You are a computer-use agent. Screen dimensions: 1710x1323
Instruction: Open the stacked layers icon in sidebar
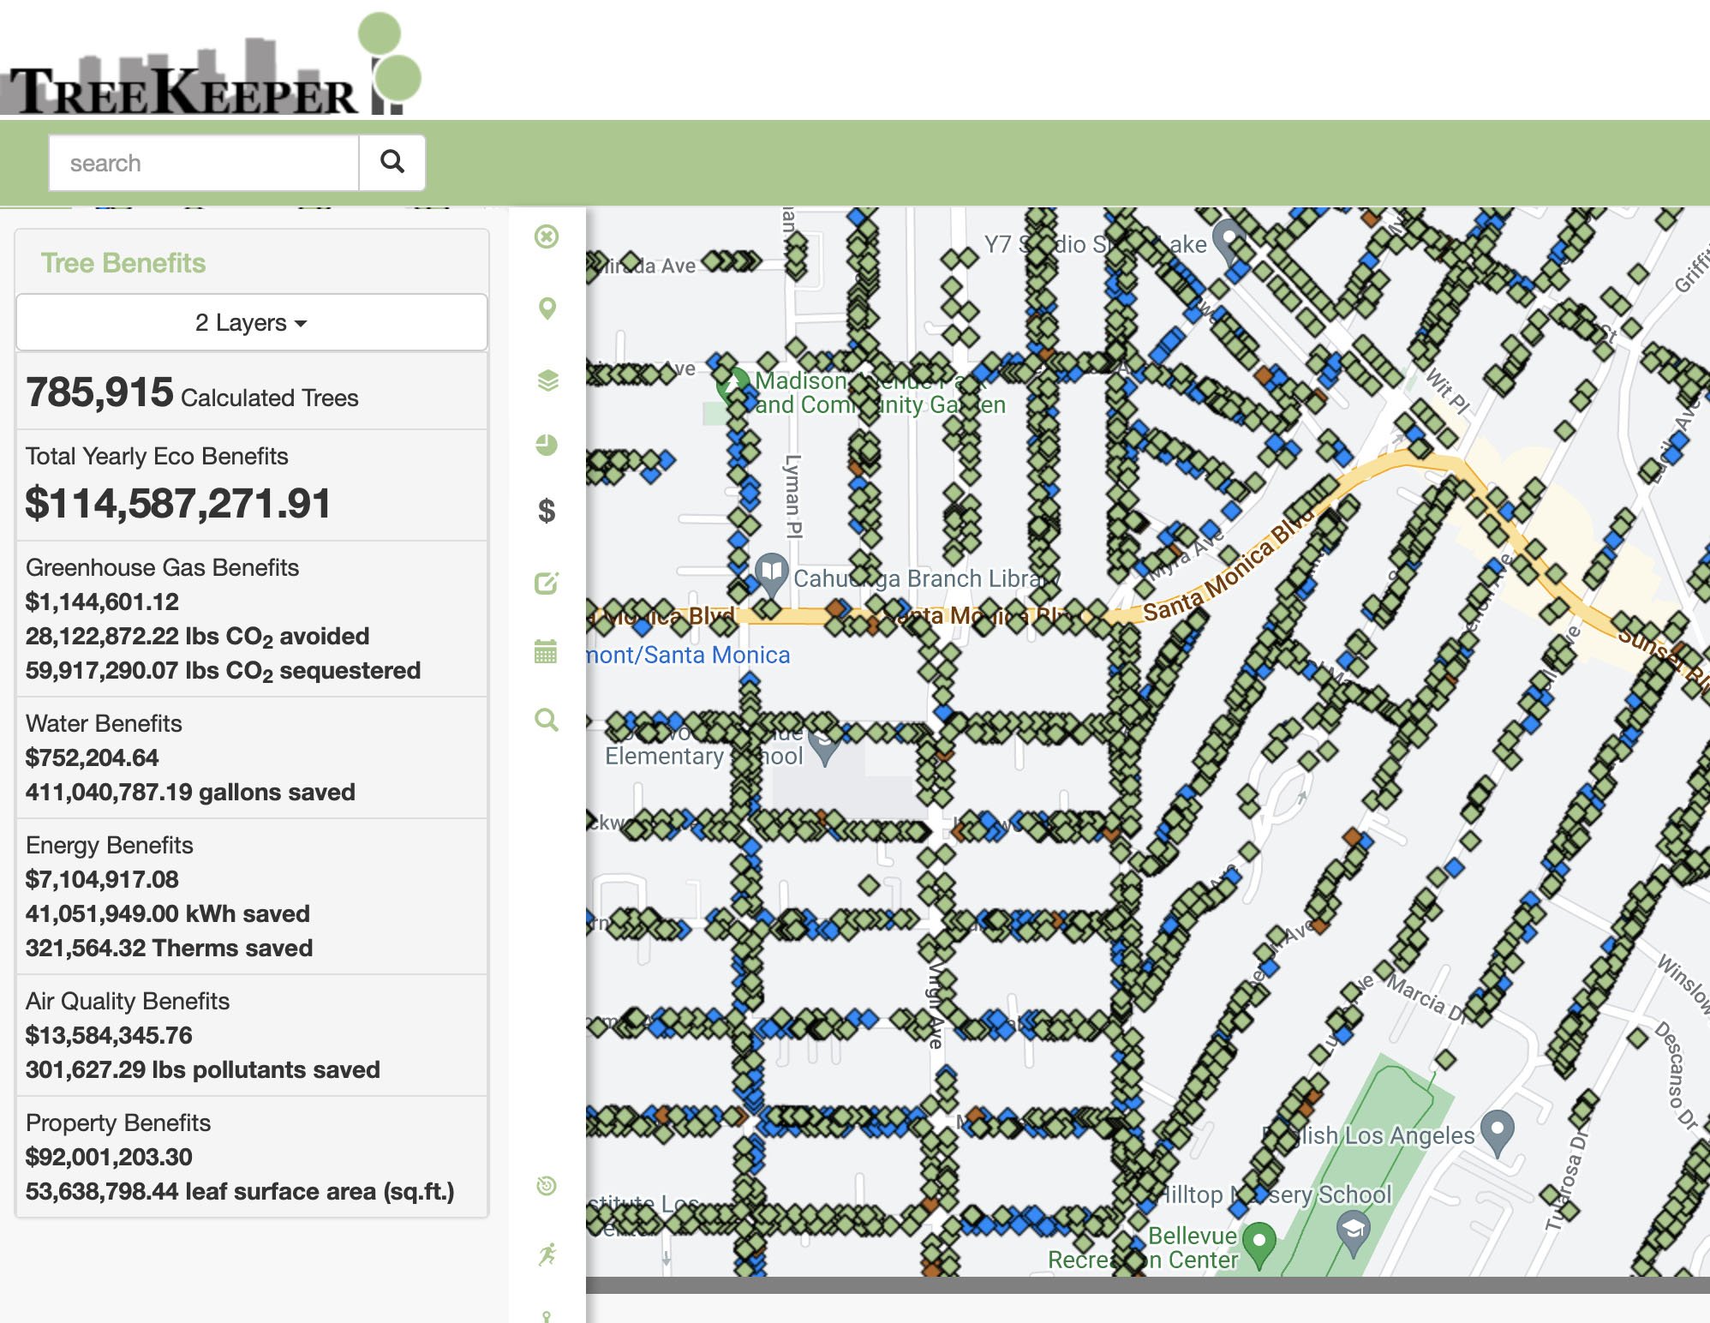click(547, 380)
